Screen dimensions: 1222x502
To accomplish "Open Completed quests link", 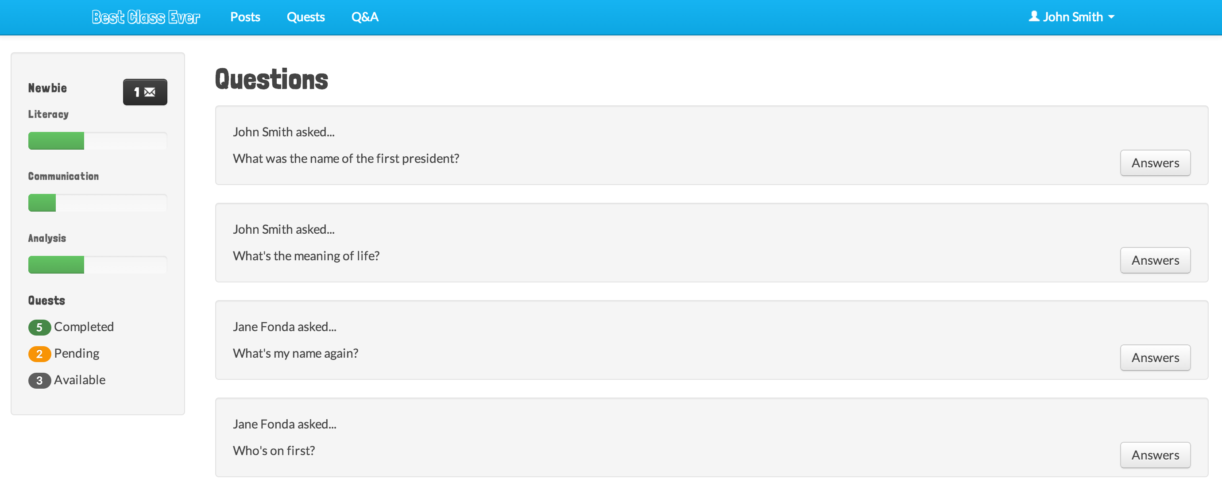I will (x=84, y=326).
